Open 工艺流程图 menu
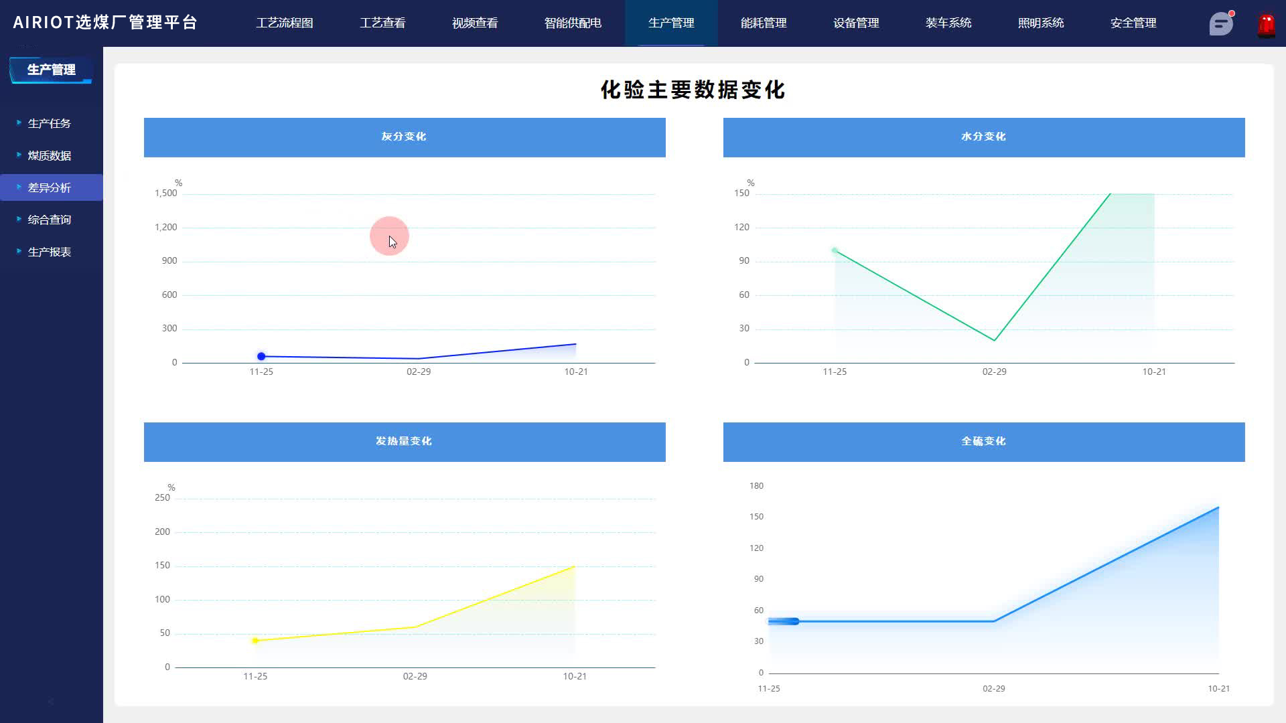1286x723 pixels. tap(285, 23)
